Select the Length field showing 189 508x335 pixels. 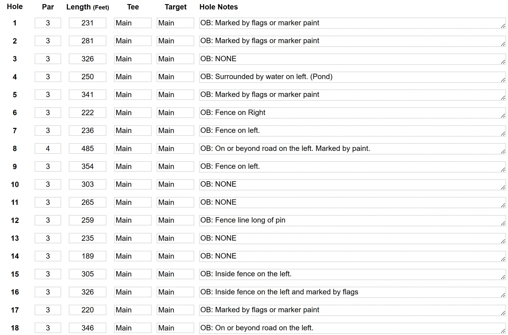coord(88,256)
